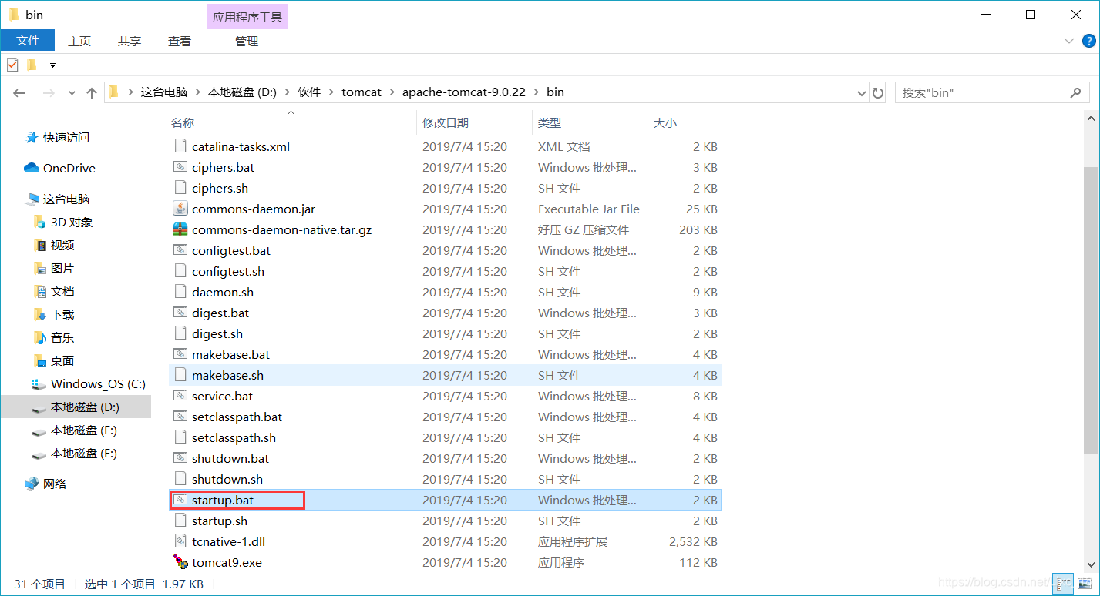The width and height of the screenshot is (1100, 596).
Task: Click the quick access new folder icon
Action: tap(32, 65)
